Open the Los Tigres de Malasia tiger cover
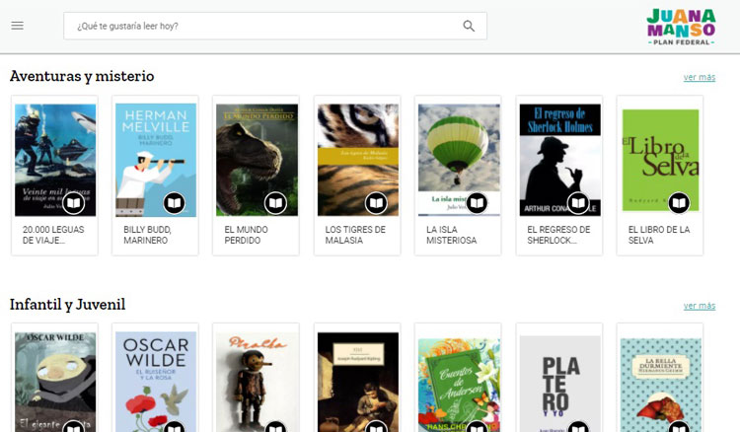The height and width of the screenshot is (432, 740). (358, 160)
